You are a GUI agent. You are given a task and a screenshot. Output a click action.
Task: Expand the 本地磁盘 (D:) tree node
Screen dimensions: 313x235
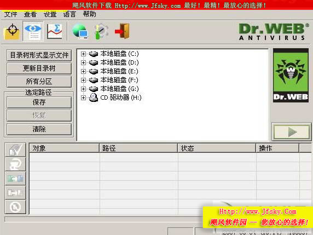[x=83, y=63]
